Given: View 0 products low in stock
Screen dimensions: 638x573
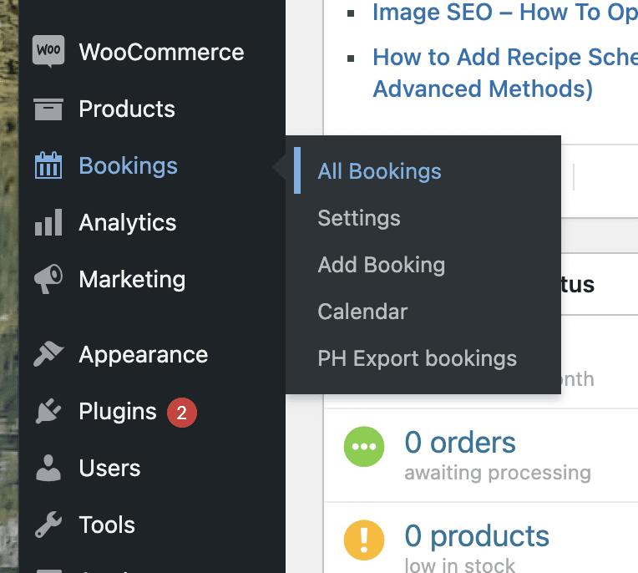Looking at the screenshot, I should [477, 536].
